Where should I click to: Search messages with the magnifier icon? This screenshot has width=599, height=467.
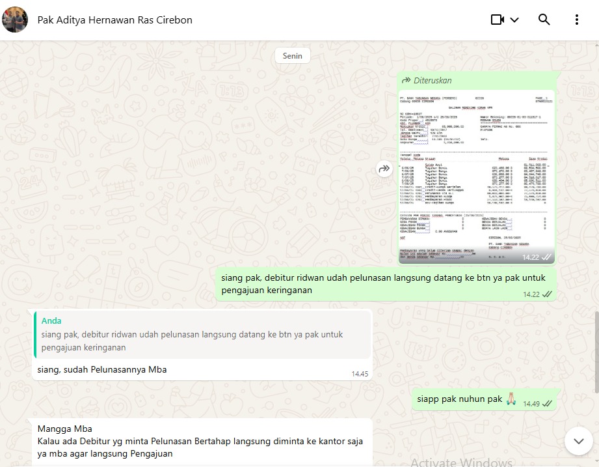click(x=544, y=20)
